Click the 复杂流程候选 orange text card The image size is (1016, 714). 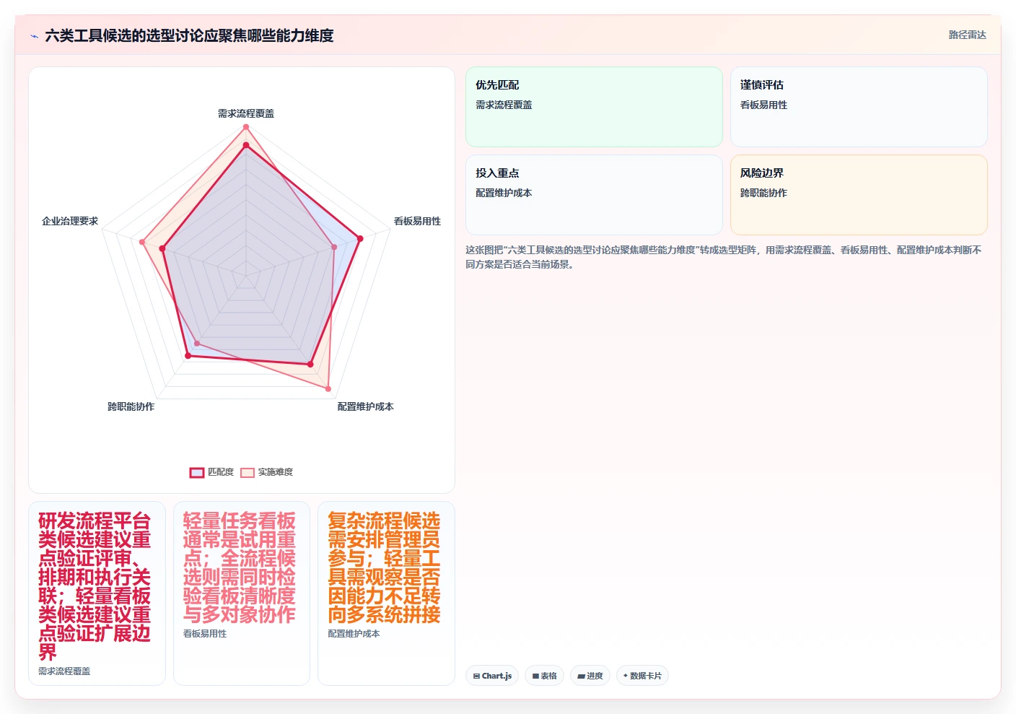click(x=386, y=593)
